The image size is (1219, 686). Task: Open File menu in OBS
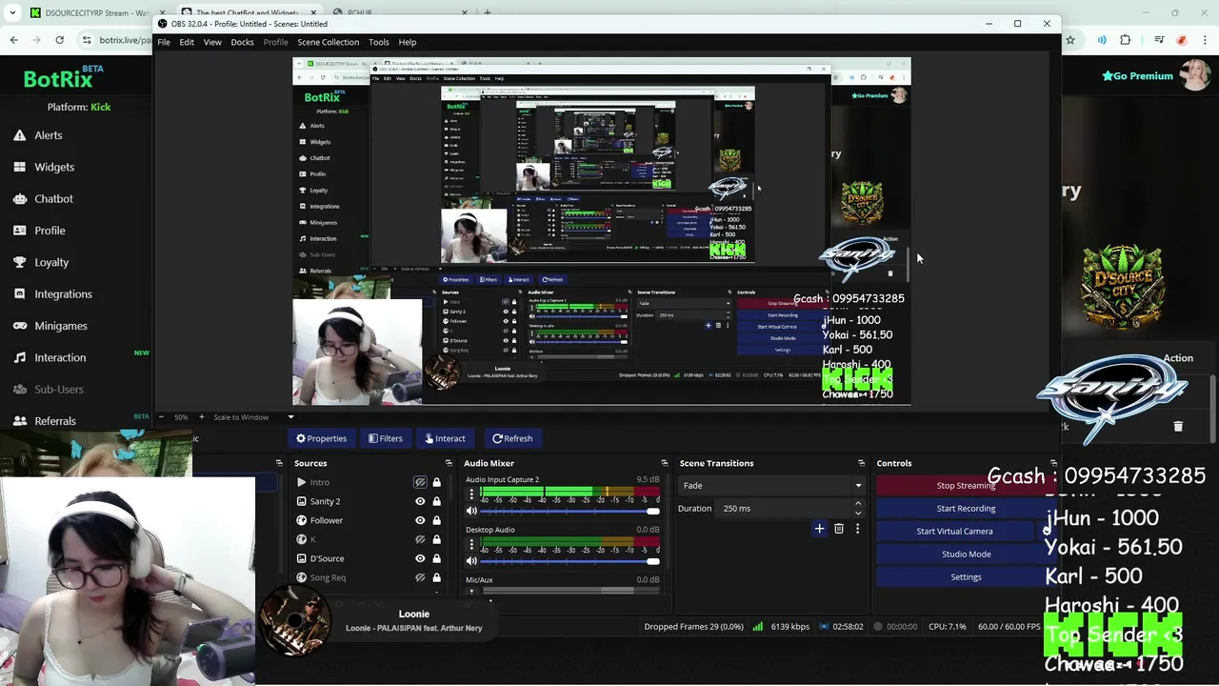[x=164, y=42]
